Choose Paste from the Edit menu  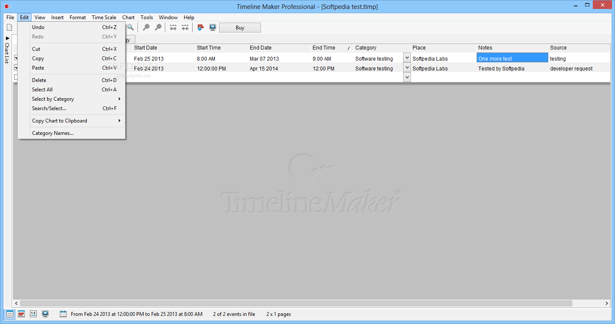click(x=71, y=68)
